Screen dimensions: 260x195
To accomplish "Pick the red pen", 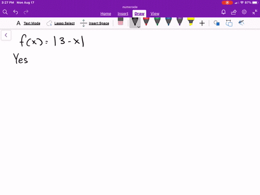I will pyautogui.click(x=146, y=21).
